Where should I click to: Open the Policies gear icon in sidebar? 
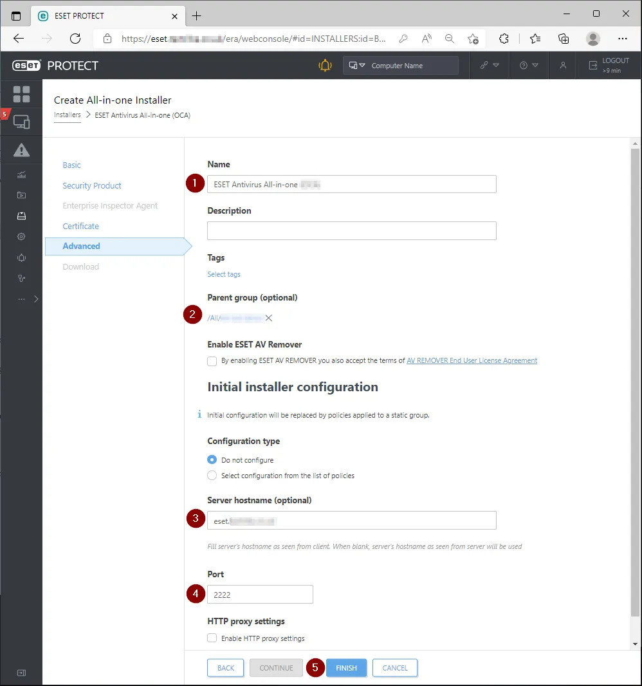point(21,237)
